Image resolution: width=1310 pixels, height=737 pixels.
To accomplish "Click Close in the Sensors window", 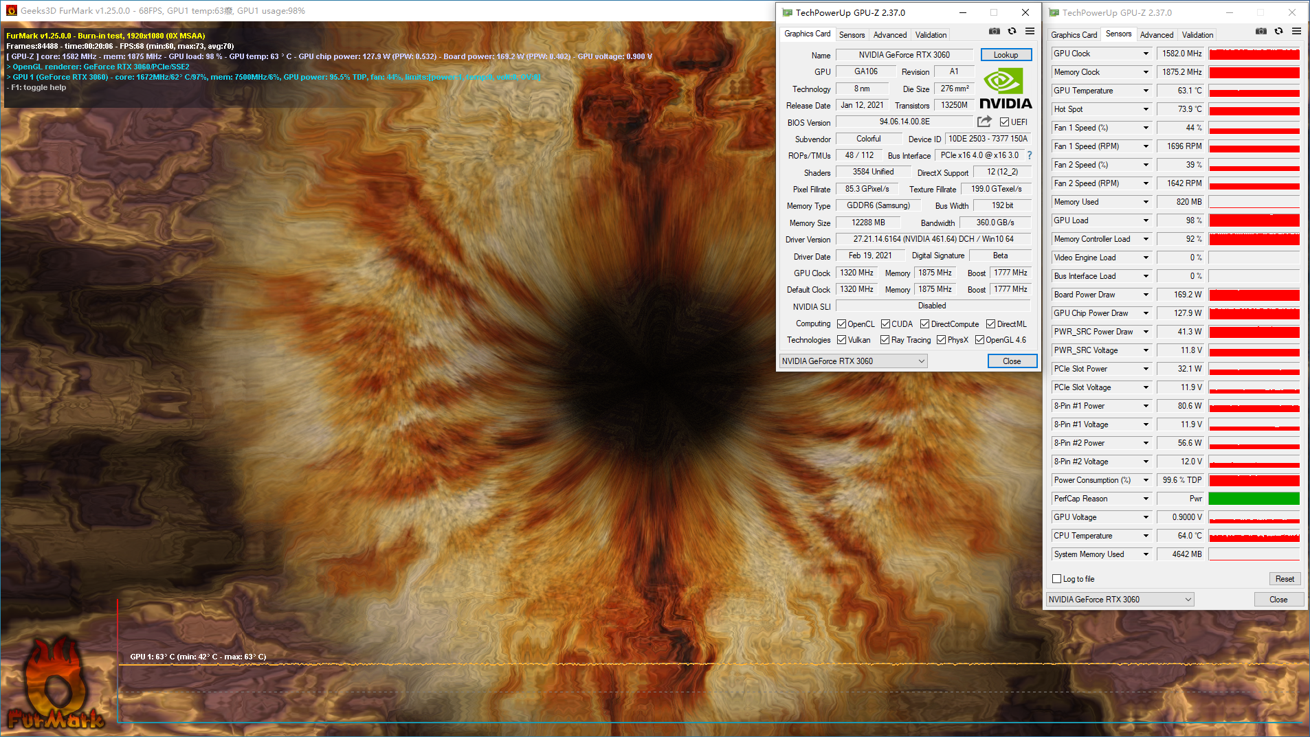I will pyautogui.click(x=1278, y=600).
